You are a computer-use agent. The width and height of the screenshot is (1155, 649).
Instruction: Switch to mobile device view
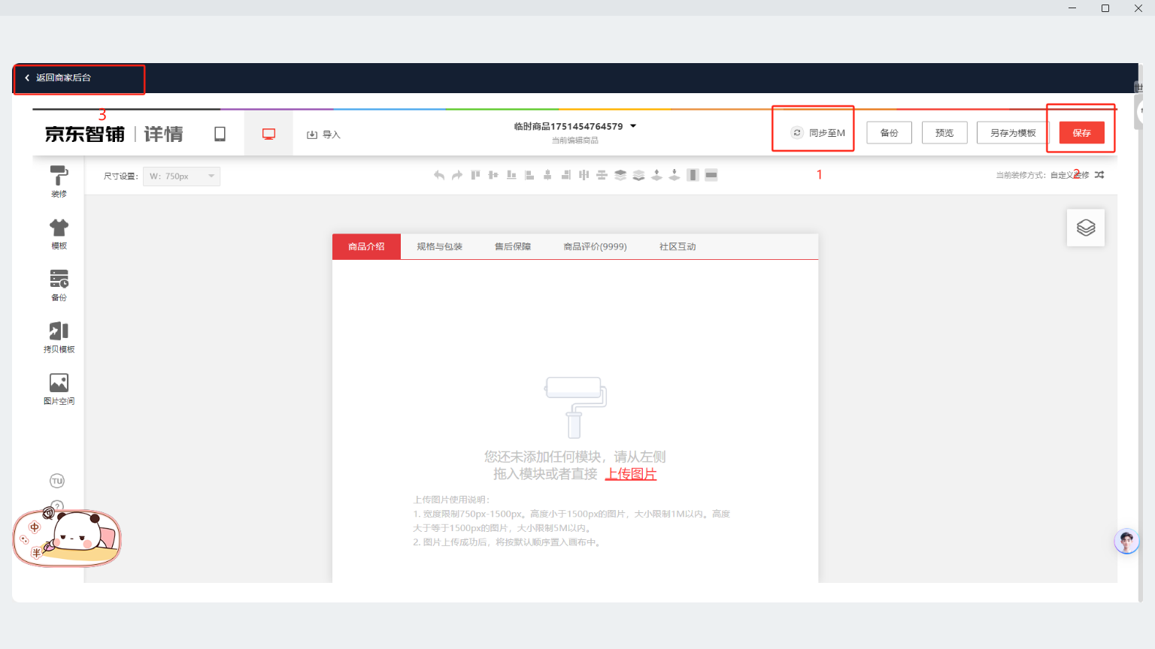click(220, 134)
